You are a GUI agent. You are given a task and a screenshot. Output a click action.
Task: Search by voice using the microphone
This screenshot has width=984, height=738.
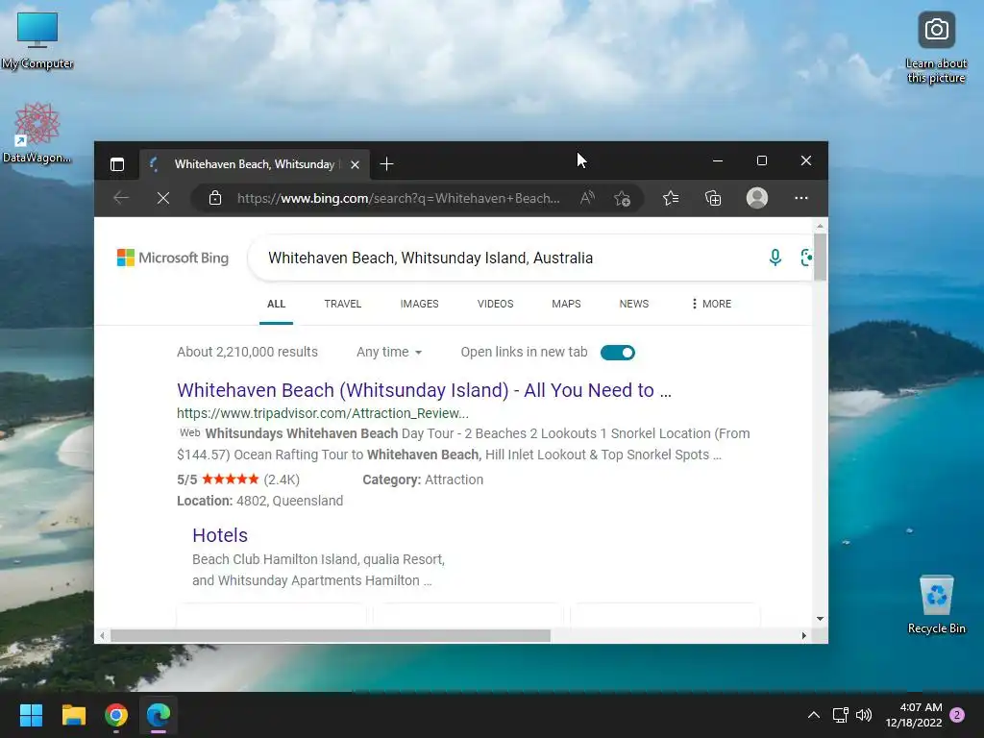[775, 258]
